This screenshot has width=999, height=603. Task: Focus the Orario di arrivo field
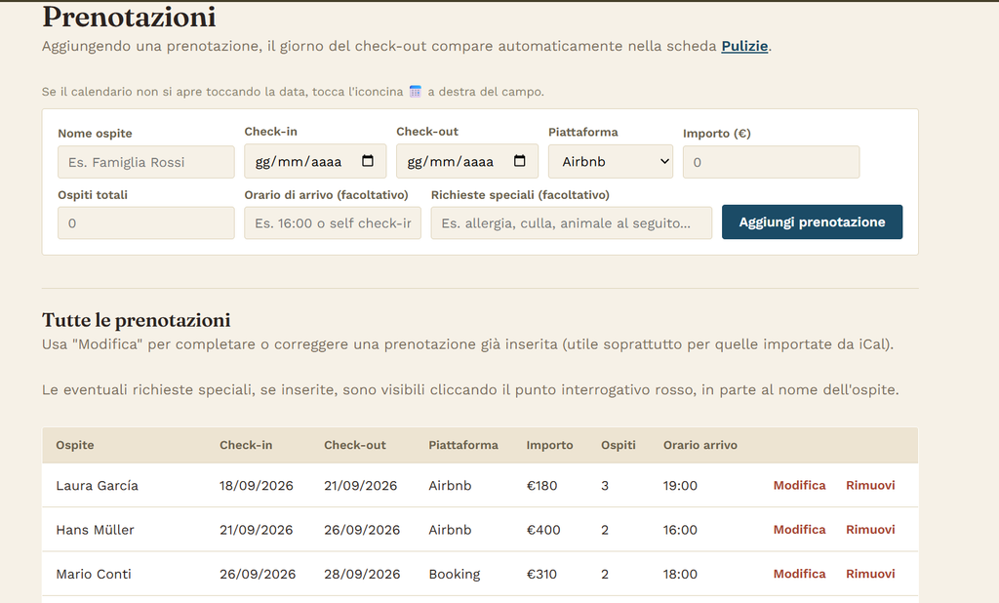pyautogui.click(x=333, y=223)
